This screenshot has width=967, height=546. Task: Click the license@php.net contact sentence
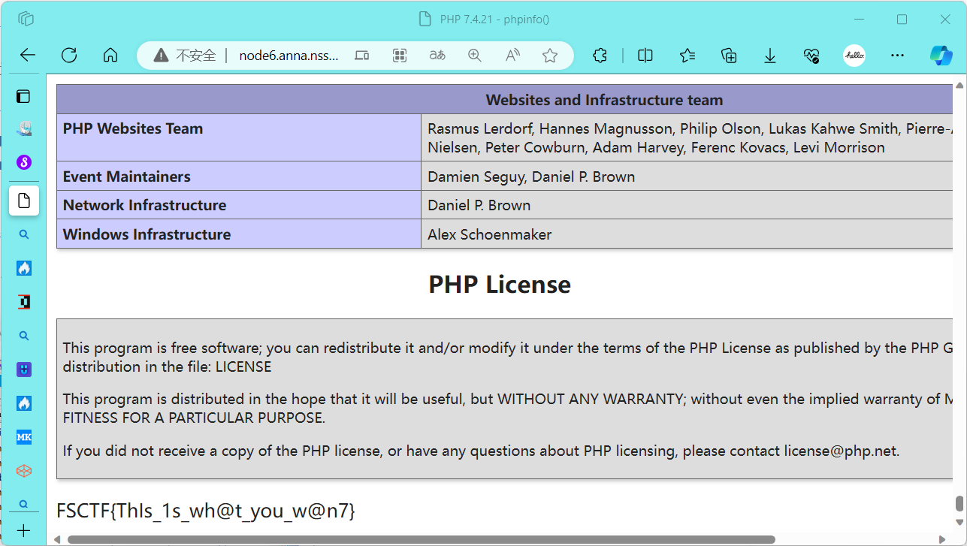pyautogui.click(x=481, y=451)
